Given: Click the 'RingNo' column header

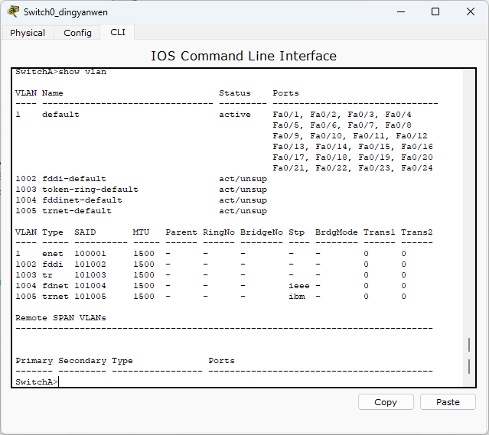Looking at the screenshot, I should point(219,232).
